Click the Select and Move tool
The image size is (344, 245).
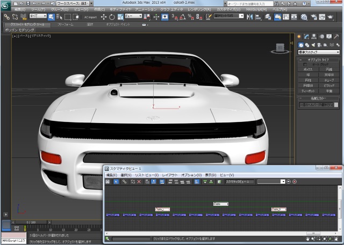point(103,17)
